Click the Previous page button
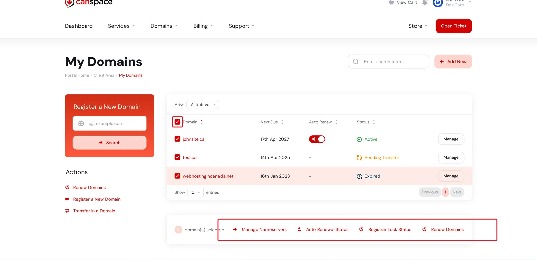Viewport: 537px width, 260px height. 430,192
